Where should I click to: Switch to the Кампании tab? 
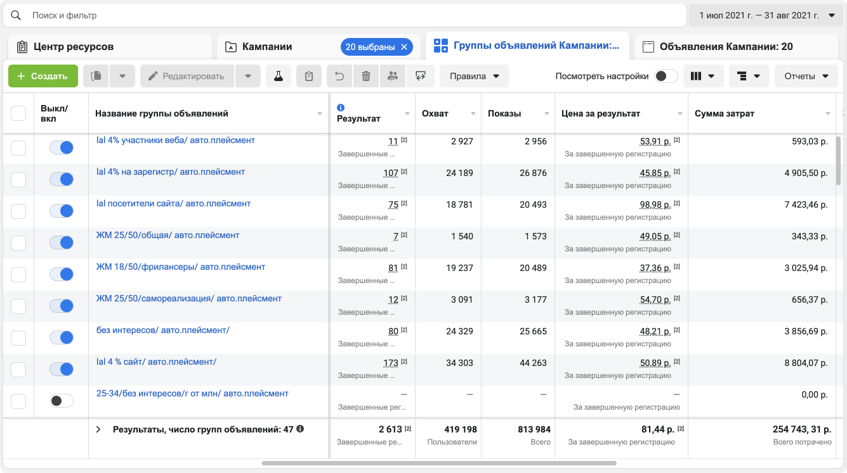coord(318,47)
